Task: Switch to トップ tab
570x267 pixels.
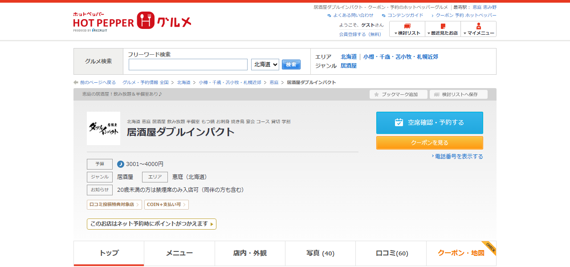Action: pyautogui.click(x=109, y=253)
